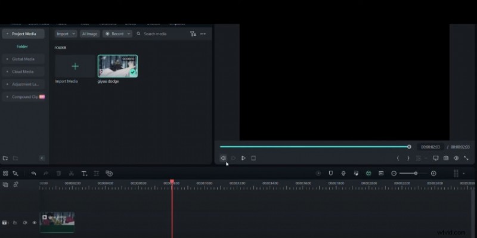
Task: Click the Text tool T icon
Action: [x=84, y=174]
